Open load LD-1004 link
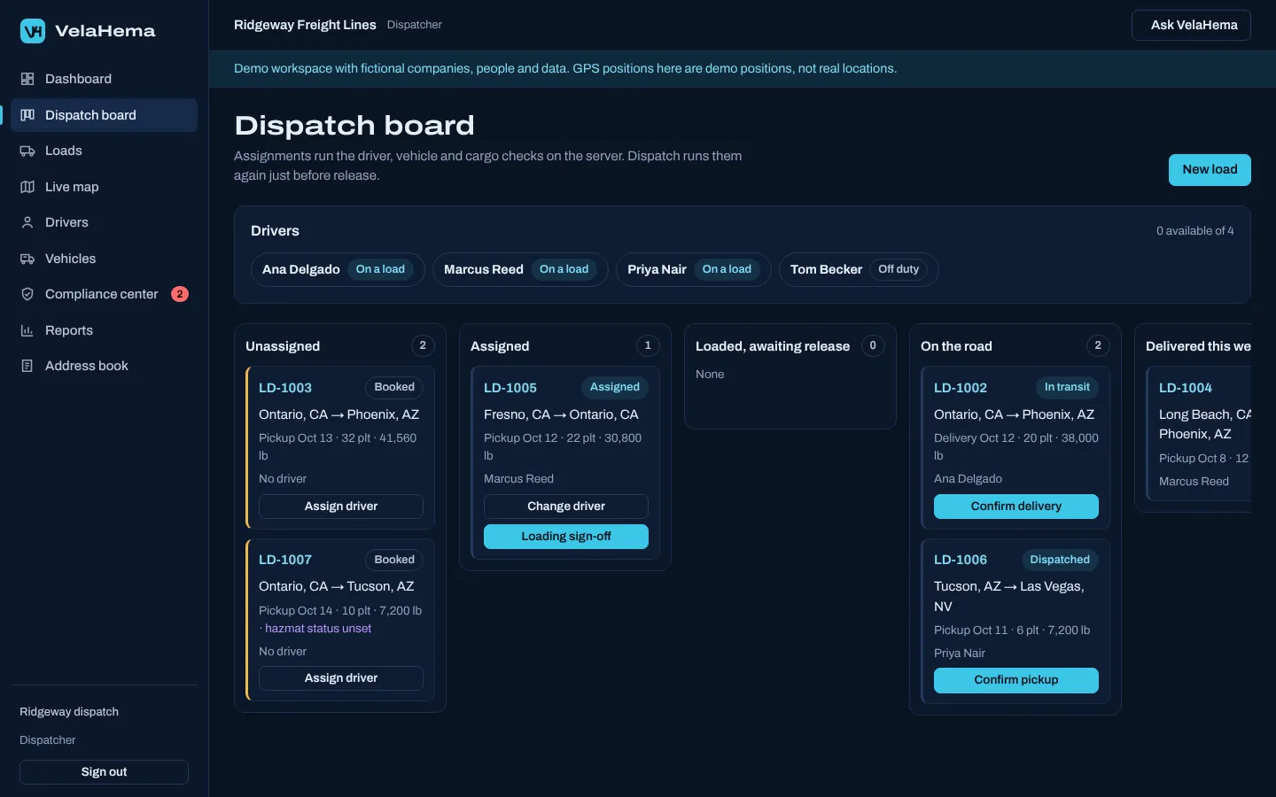The height and width of the screenshot is (797, 1276). point(1186,388)
